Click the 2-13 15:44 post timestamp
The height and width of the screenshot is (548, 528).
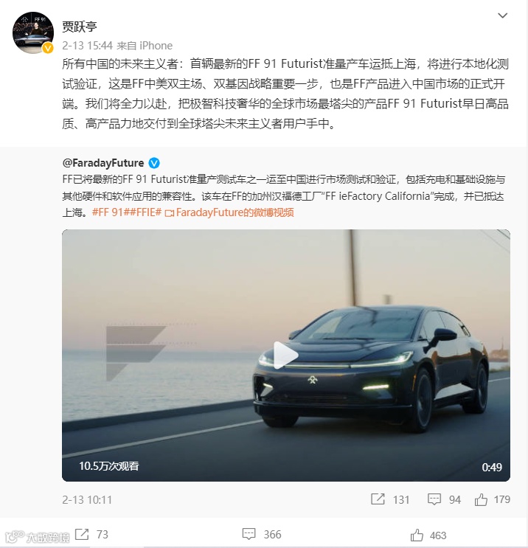(x=87, y=46)
